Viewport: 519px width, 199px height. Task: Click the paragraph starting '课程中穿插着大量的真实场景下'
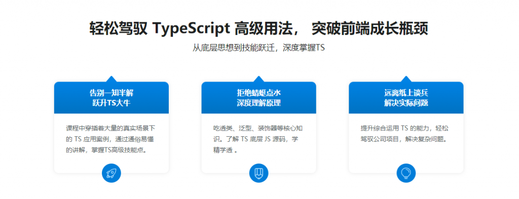click(x=110, y=139)
